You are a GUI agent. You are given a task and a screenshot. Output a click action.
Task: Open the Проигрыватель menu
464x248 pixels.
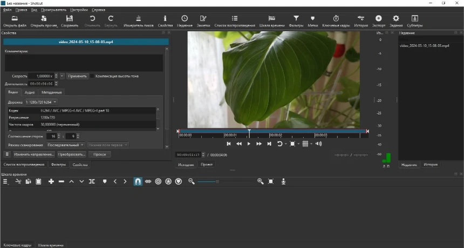pos(53,10)
